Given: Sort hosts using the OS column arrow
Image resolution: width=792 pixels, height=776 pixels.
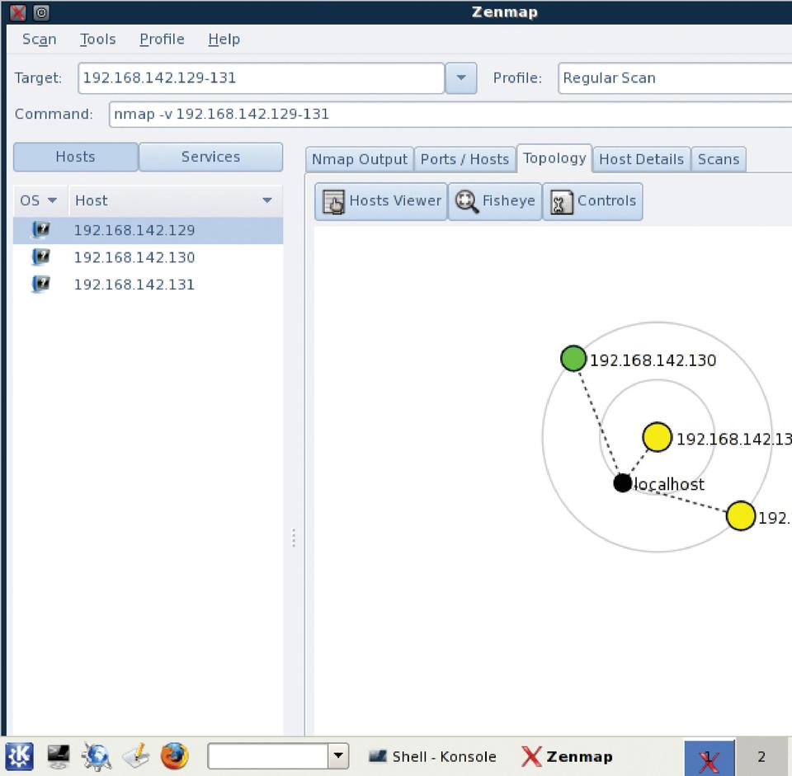Looking at the screenshot, I should point(52,200).
